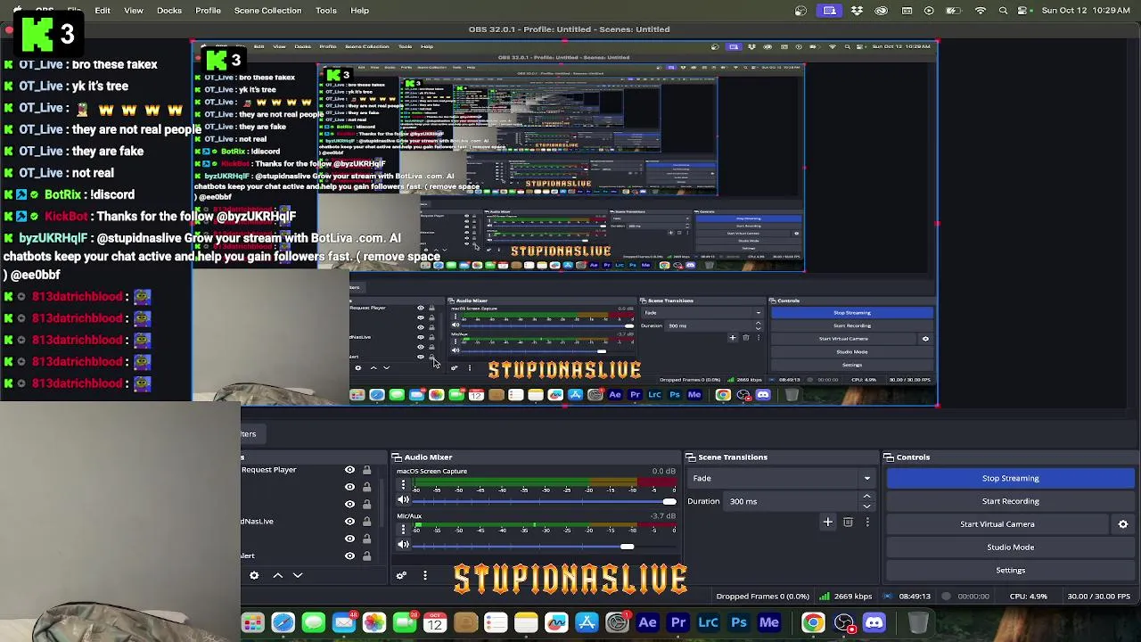Open Safari from the Dock

[x=283, y=622]
